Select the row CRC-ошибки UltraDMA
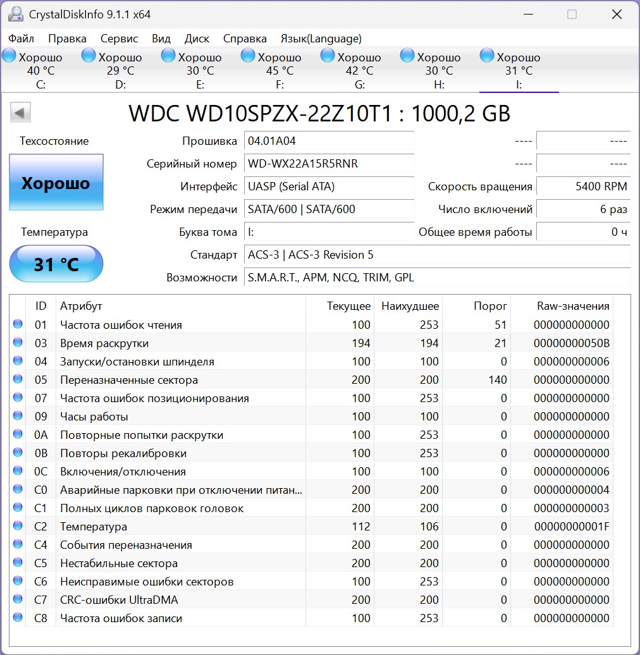 [x=311, y=599]
